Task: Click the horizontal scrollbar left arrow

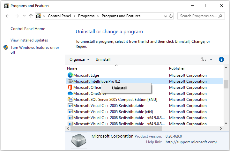Action: tap(68, 129)
